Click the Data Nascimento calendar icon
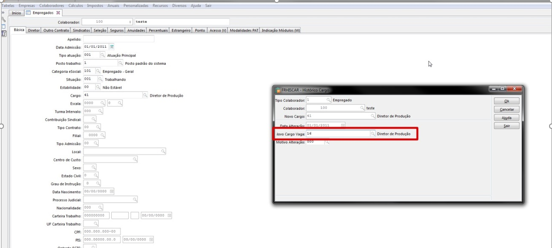 pos(112,192)
